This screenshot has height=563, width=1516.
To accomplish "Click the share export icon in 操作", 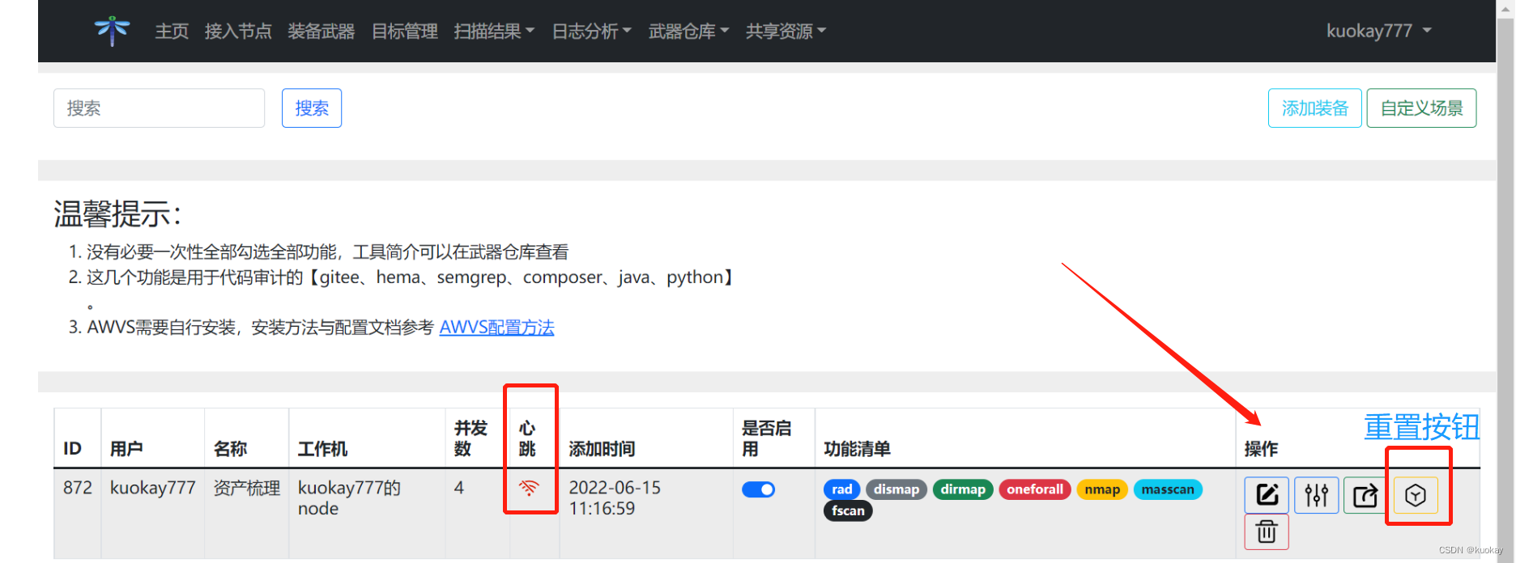I will [x=1365, y=495].
